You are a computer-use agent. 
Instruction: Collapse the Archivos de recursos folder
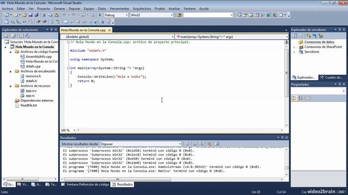pyautogui.click(x=10, y=86)
